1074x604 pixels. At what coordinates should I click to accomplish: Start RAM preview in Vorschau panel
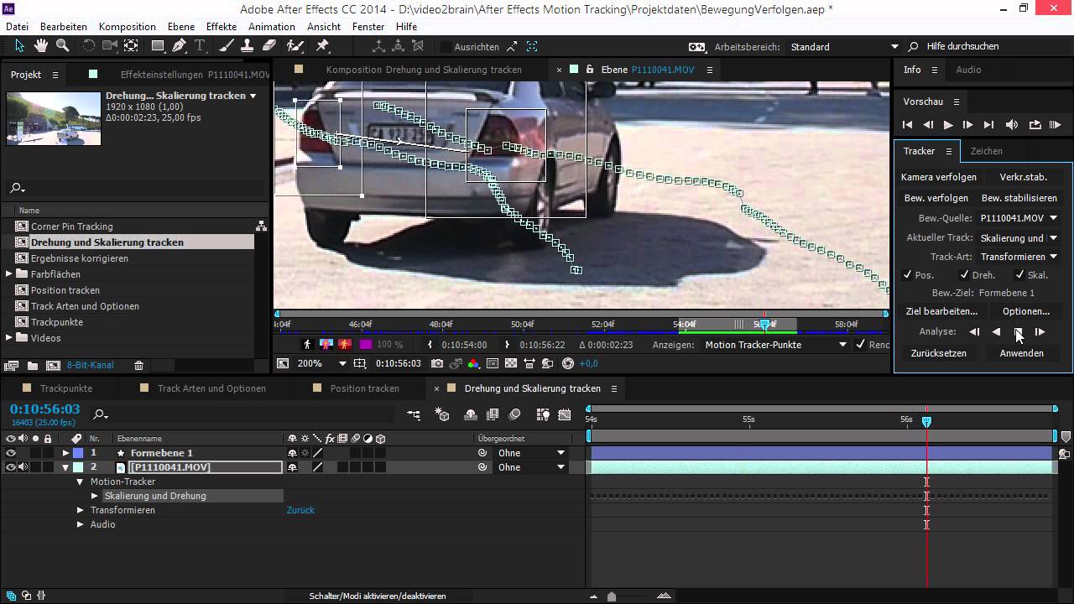(1056, 125)
